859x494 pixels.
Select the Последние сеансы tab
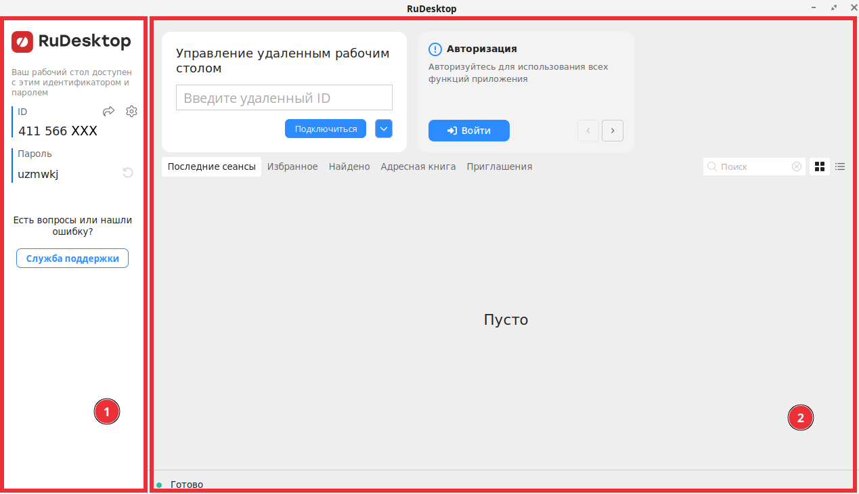pyautogui.click(x=212, y=166)
